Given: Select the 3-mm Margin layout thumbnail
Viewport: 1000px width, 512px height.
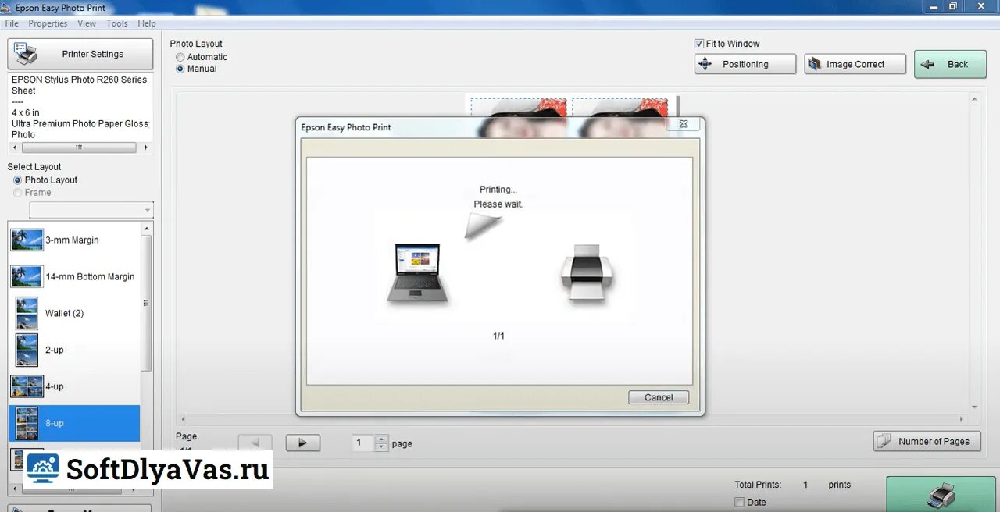Looking at the screenshot, I should (27, 240).
